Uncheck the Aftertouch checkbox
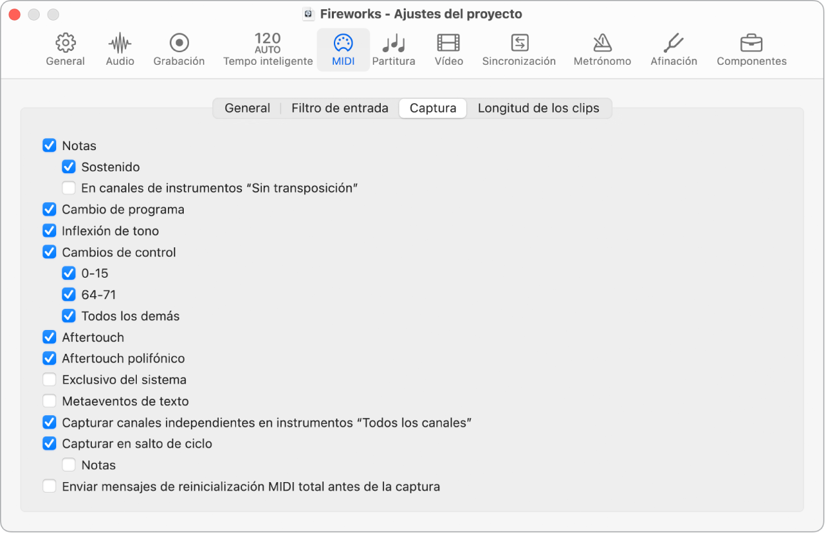825x533 pixels. click(x=50, y=337)
